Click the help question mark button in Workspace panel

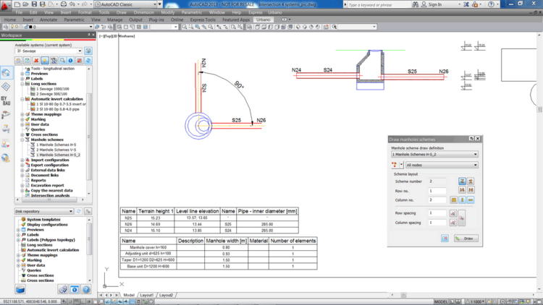86,290
